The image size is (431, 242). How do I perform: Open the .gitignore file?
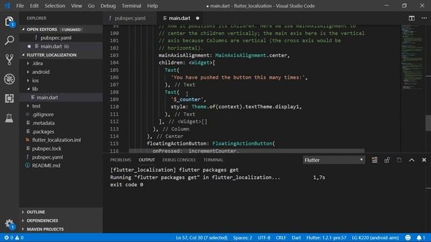point(43,114)
